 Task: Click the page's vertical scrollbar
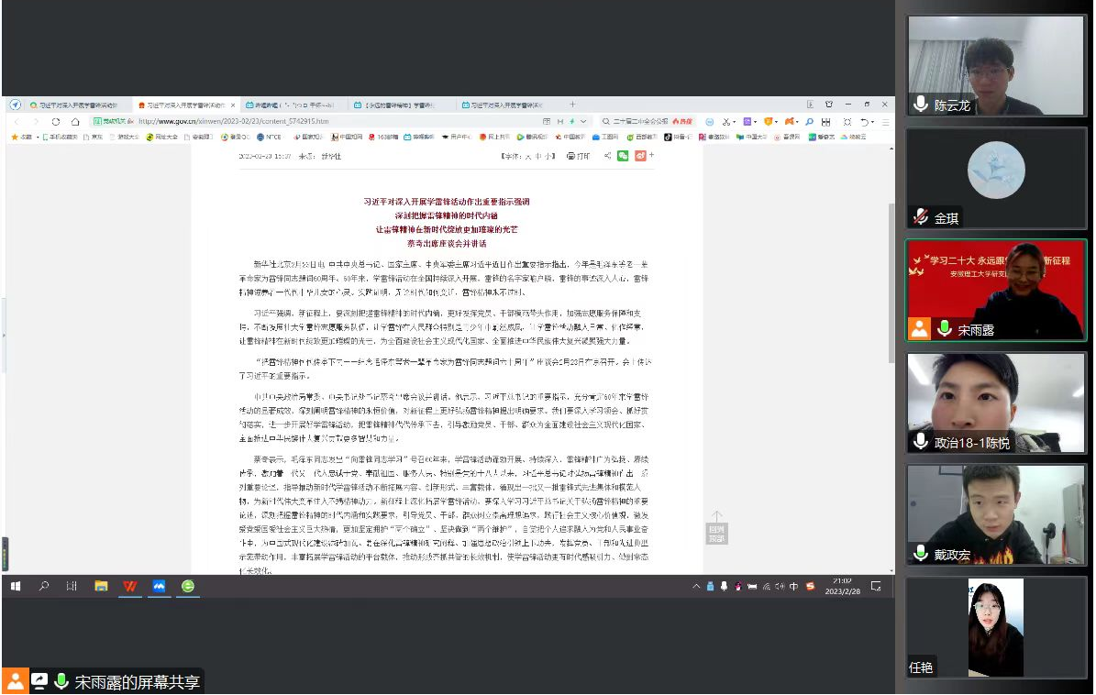tap(890, 275)
